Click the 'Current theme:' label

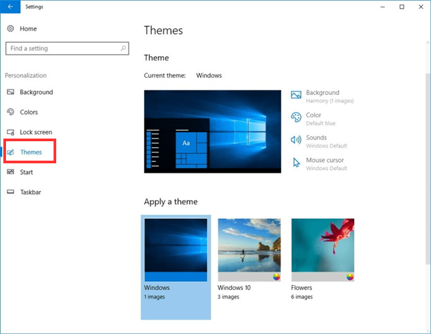coord(165,76)
